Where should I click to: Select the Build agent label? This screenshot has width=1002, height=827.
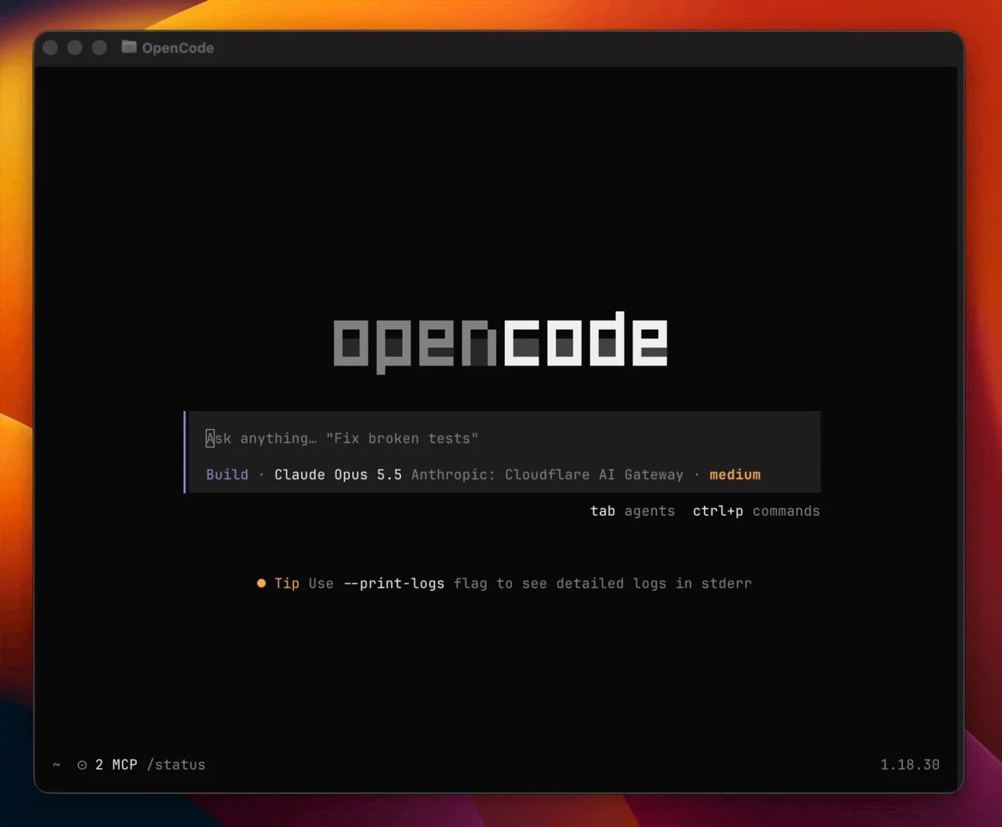point(227,475)
